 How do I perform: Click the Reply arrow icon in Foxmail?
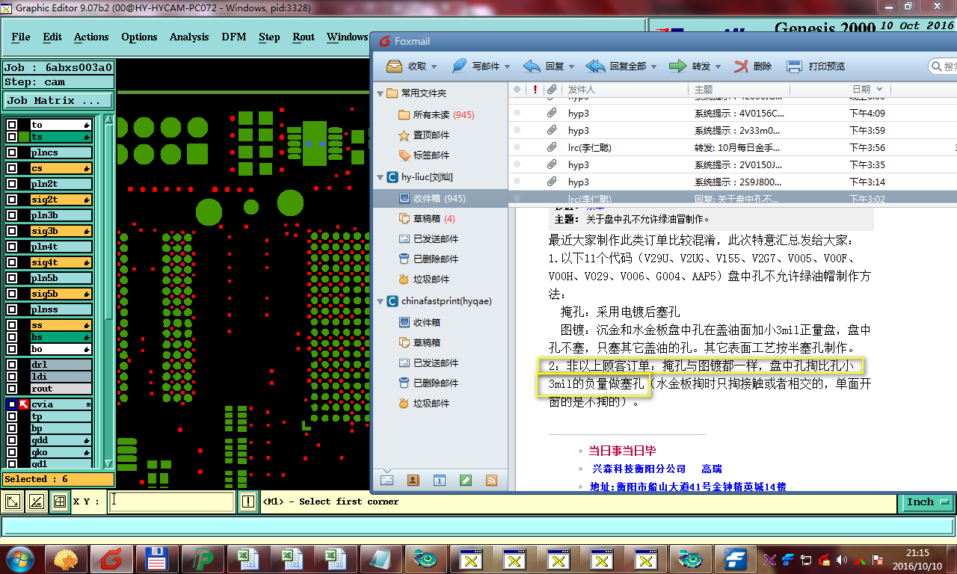click(x=532, y=67)
